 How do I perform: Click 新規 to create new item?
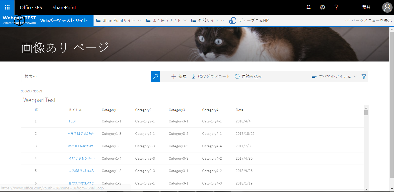(x=179, y=77)
